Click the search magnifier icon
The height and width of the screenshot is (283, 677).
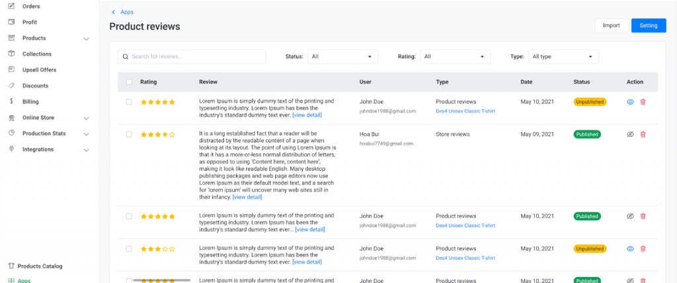coord(126,57)
